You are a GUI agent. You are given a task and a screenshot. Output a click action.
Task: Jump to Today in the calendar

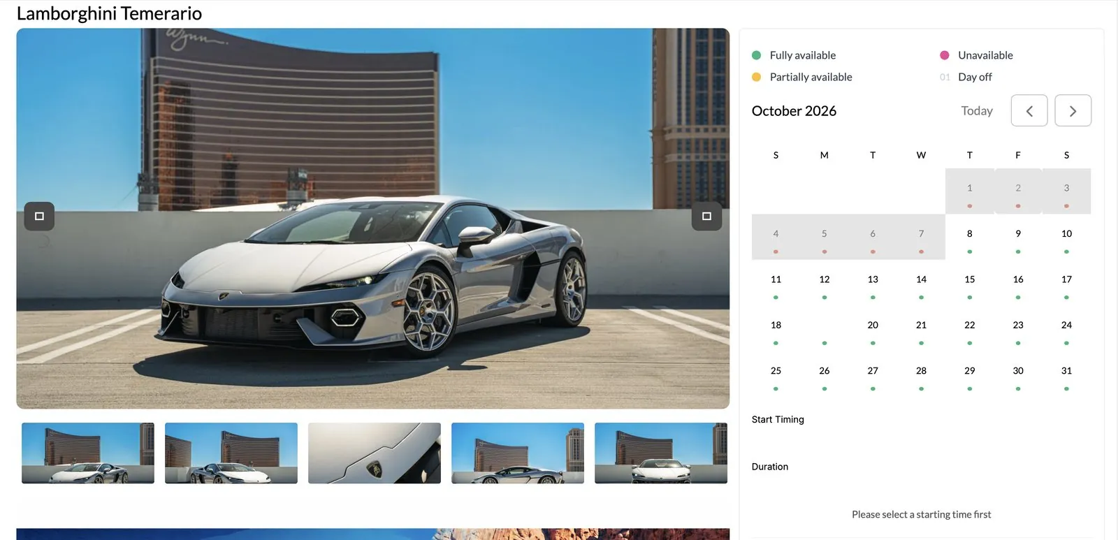[x=977, y=110]
